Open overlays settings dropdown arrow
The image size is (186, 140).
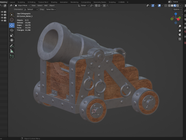(162, 5)
